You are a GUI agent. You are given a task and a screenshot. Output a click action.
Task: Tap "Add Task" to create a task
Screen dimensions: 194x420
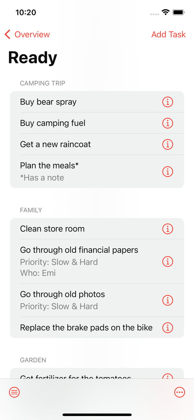pyautogui.click(x=168, y=34)
